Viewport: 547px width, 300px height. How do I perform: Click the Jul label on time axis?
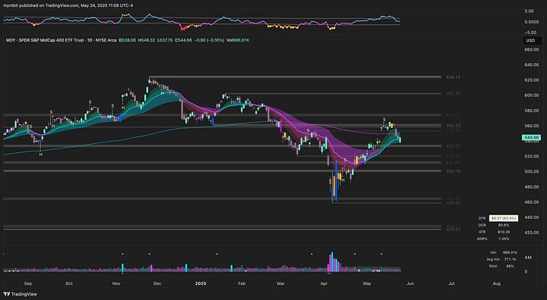(451, 283)
